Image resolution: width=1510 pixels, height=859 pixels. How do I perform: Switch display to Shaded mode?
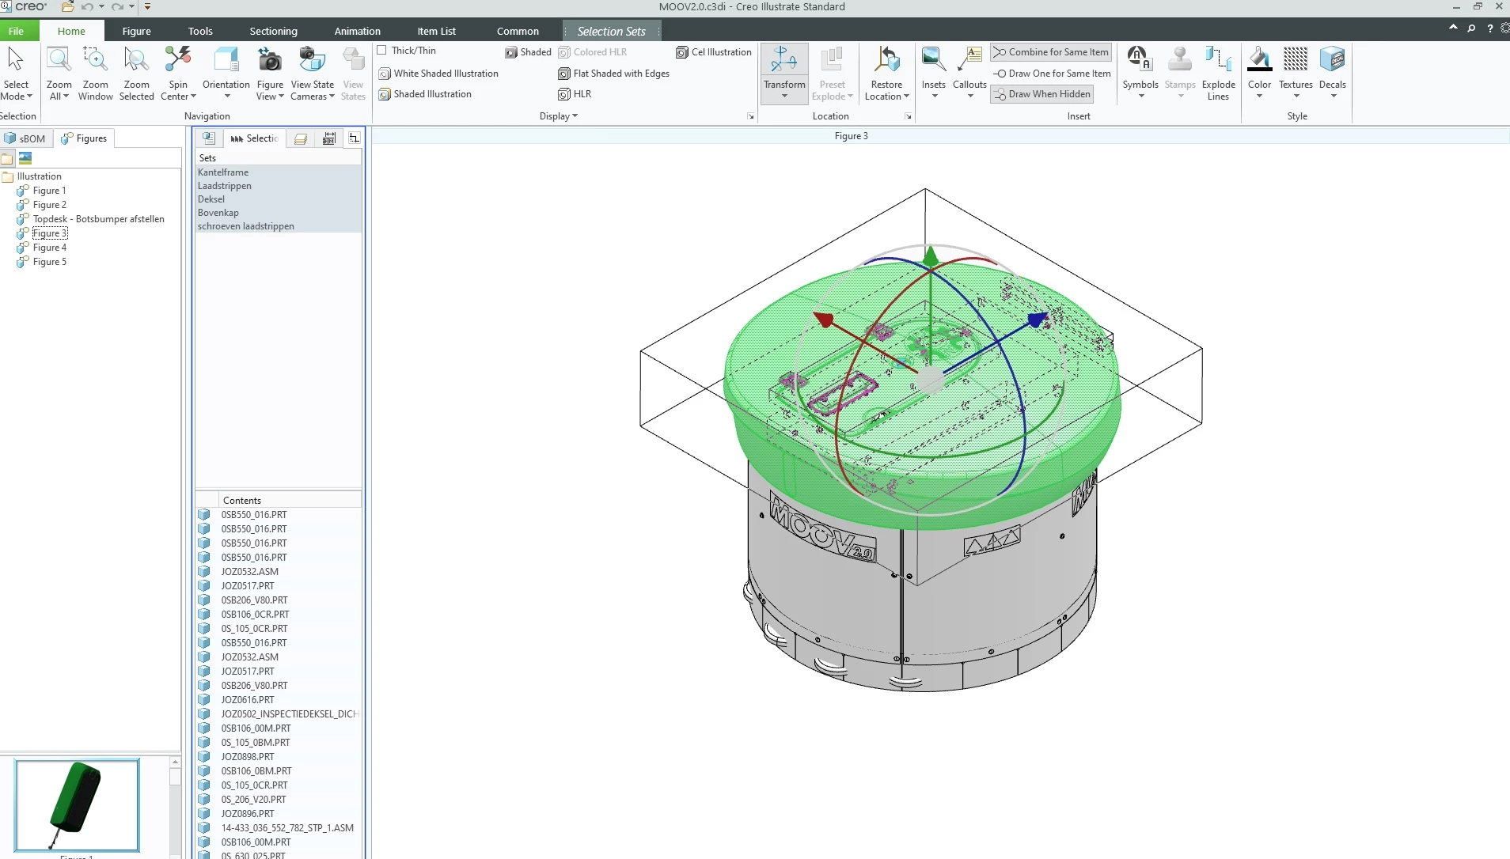click(x=528, y=52)
